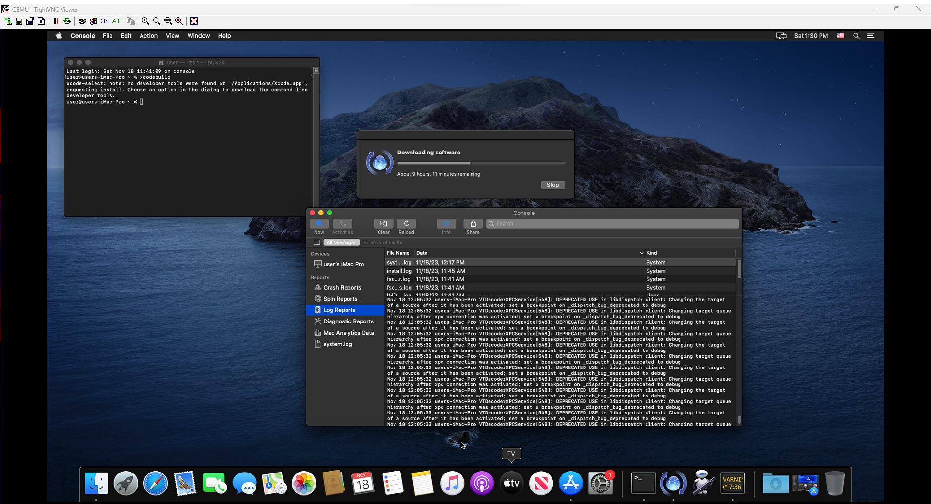
Task: Open the Info panel in Console
Action: click(x=446, y=224)
